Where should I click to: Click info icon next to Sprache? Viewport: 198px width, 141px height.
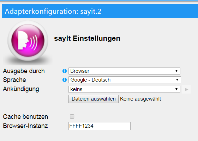[65, 80]
